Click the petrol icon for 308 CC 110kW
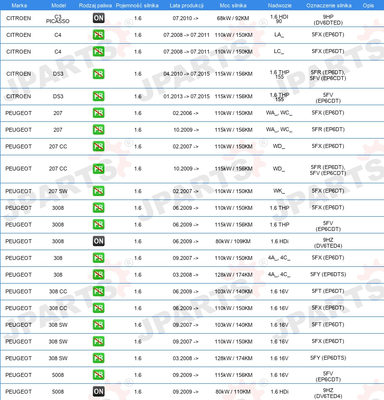Viewport: 384px width, 400px height. click(99, 308)
